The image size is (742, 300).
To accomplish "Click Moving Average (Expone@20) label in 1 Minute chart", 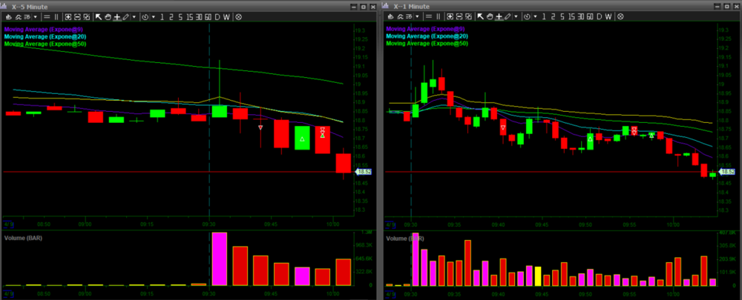I will pos(427,36).
